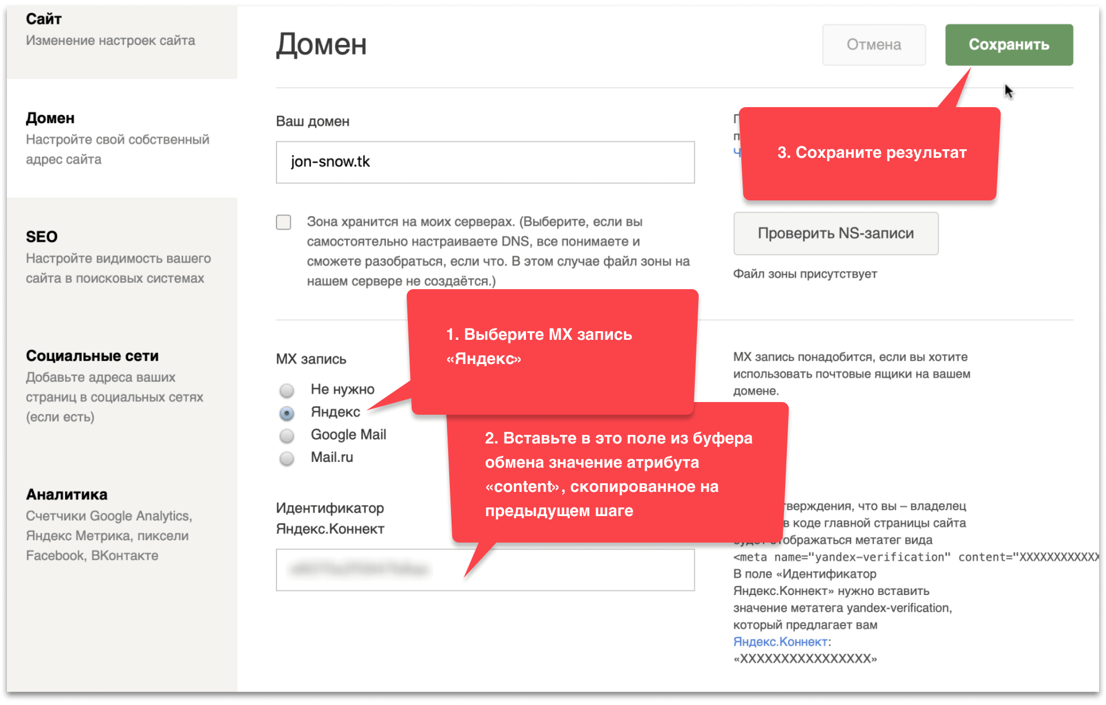The height and width of the screenshot is (705, 1106).
Task: Choose 'Google Mail' MX radio option
Action: tap(286, 435)
